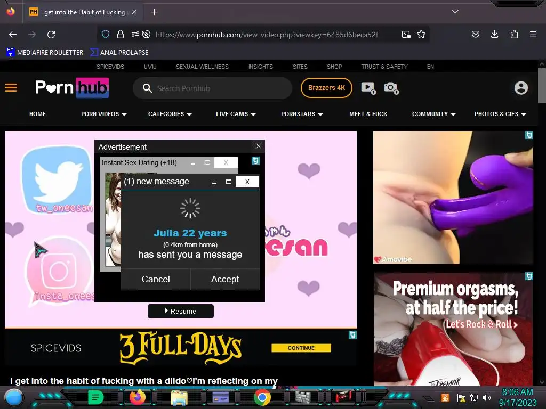Open INSIGHTS in the top bar
The image size is (546, 409).
(x=260, y=67)
